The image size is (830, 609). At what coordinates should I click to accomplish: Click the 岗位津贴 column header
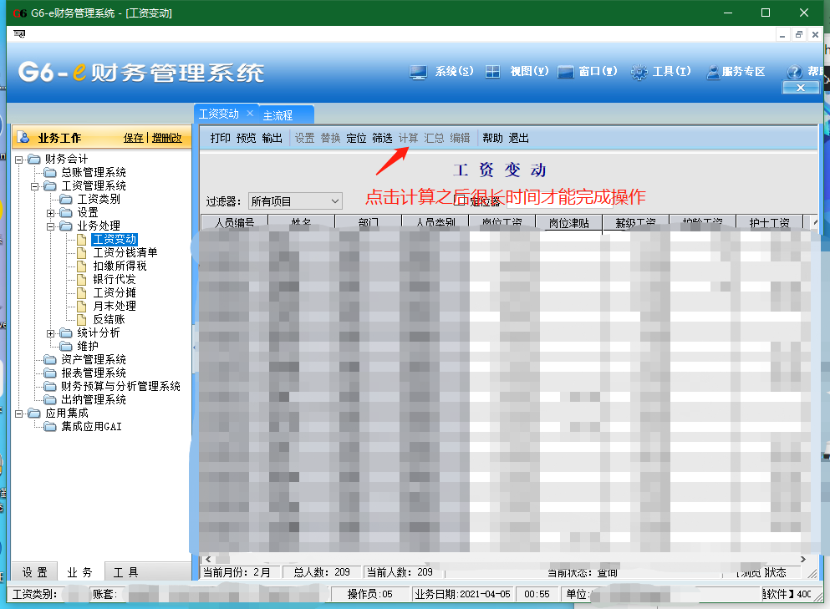pyautogui.click(x=569, y=223)
